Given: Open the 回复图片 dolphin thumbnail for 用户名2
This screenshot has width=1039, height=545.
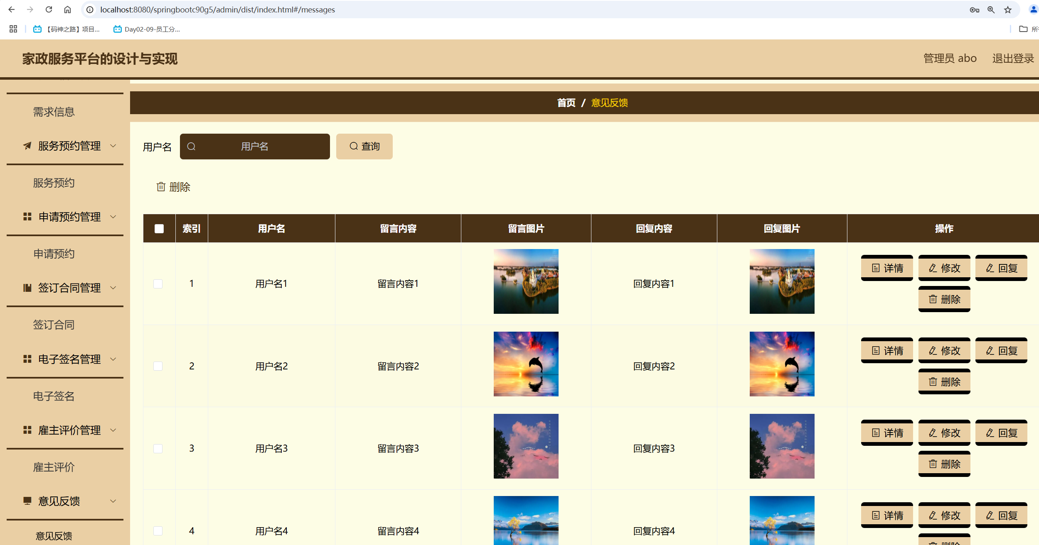Looking at the screenshot, I should (x=782, y=364).
